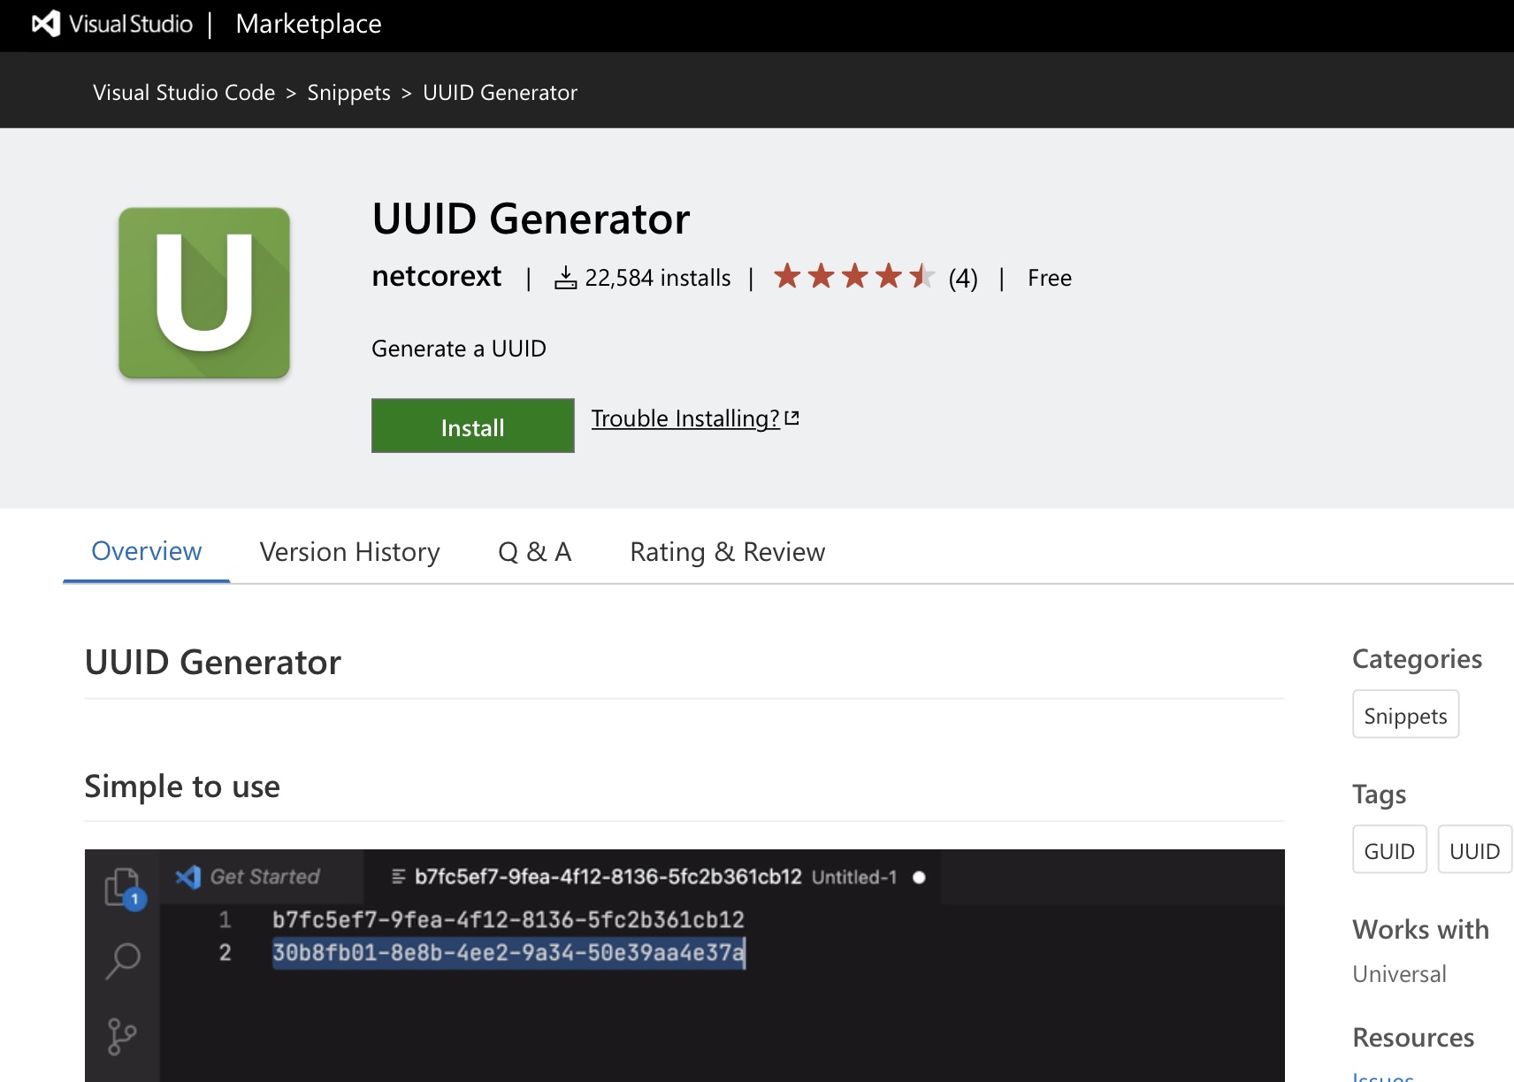1514x1082 pixels.
Task: Click the green U extension logo
Action: tap(204, 293)
